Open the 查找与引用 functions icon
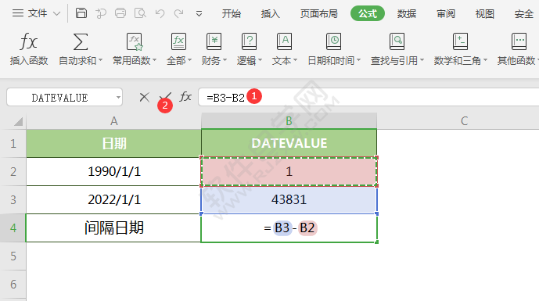 [x=397, y=41]
